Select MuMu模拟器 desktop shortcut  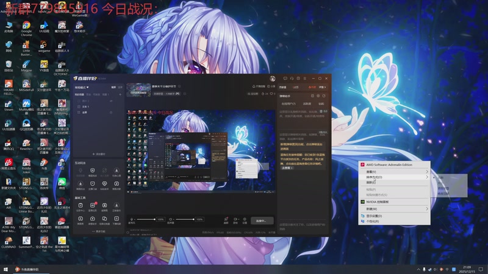(x=26, y=107)
